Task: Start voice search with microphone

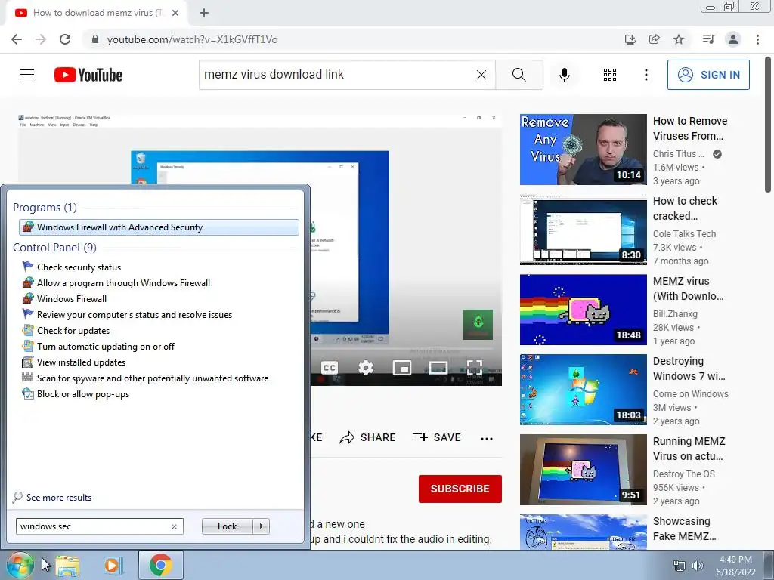Action: pyautogui.click(x=564, y=75)
